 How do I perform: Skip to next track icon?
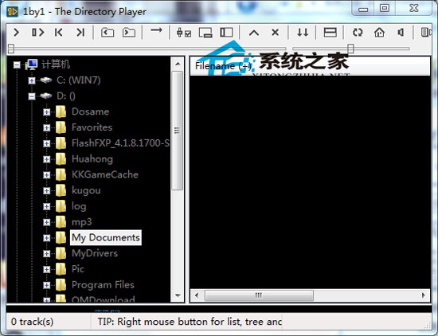tap(80, 33)
